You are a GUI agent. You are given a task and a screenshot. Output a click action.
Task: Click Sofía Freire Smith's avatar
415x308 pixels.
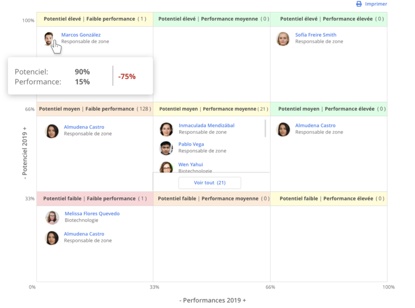coord(283,39)
